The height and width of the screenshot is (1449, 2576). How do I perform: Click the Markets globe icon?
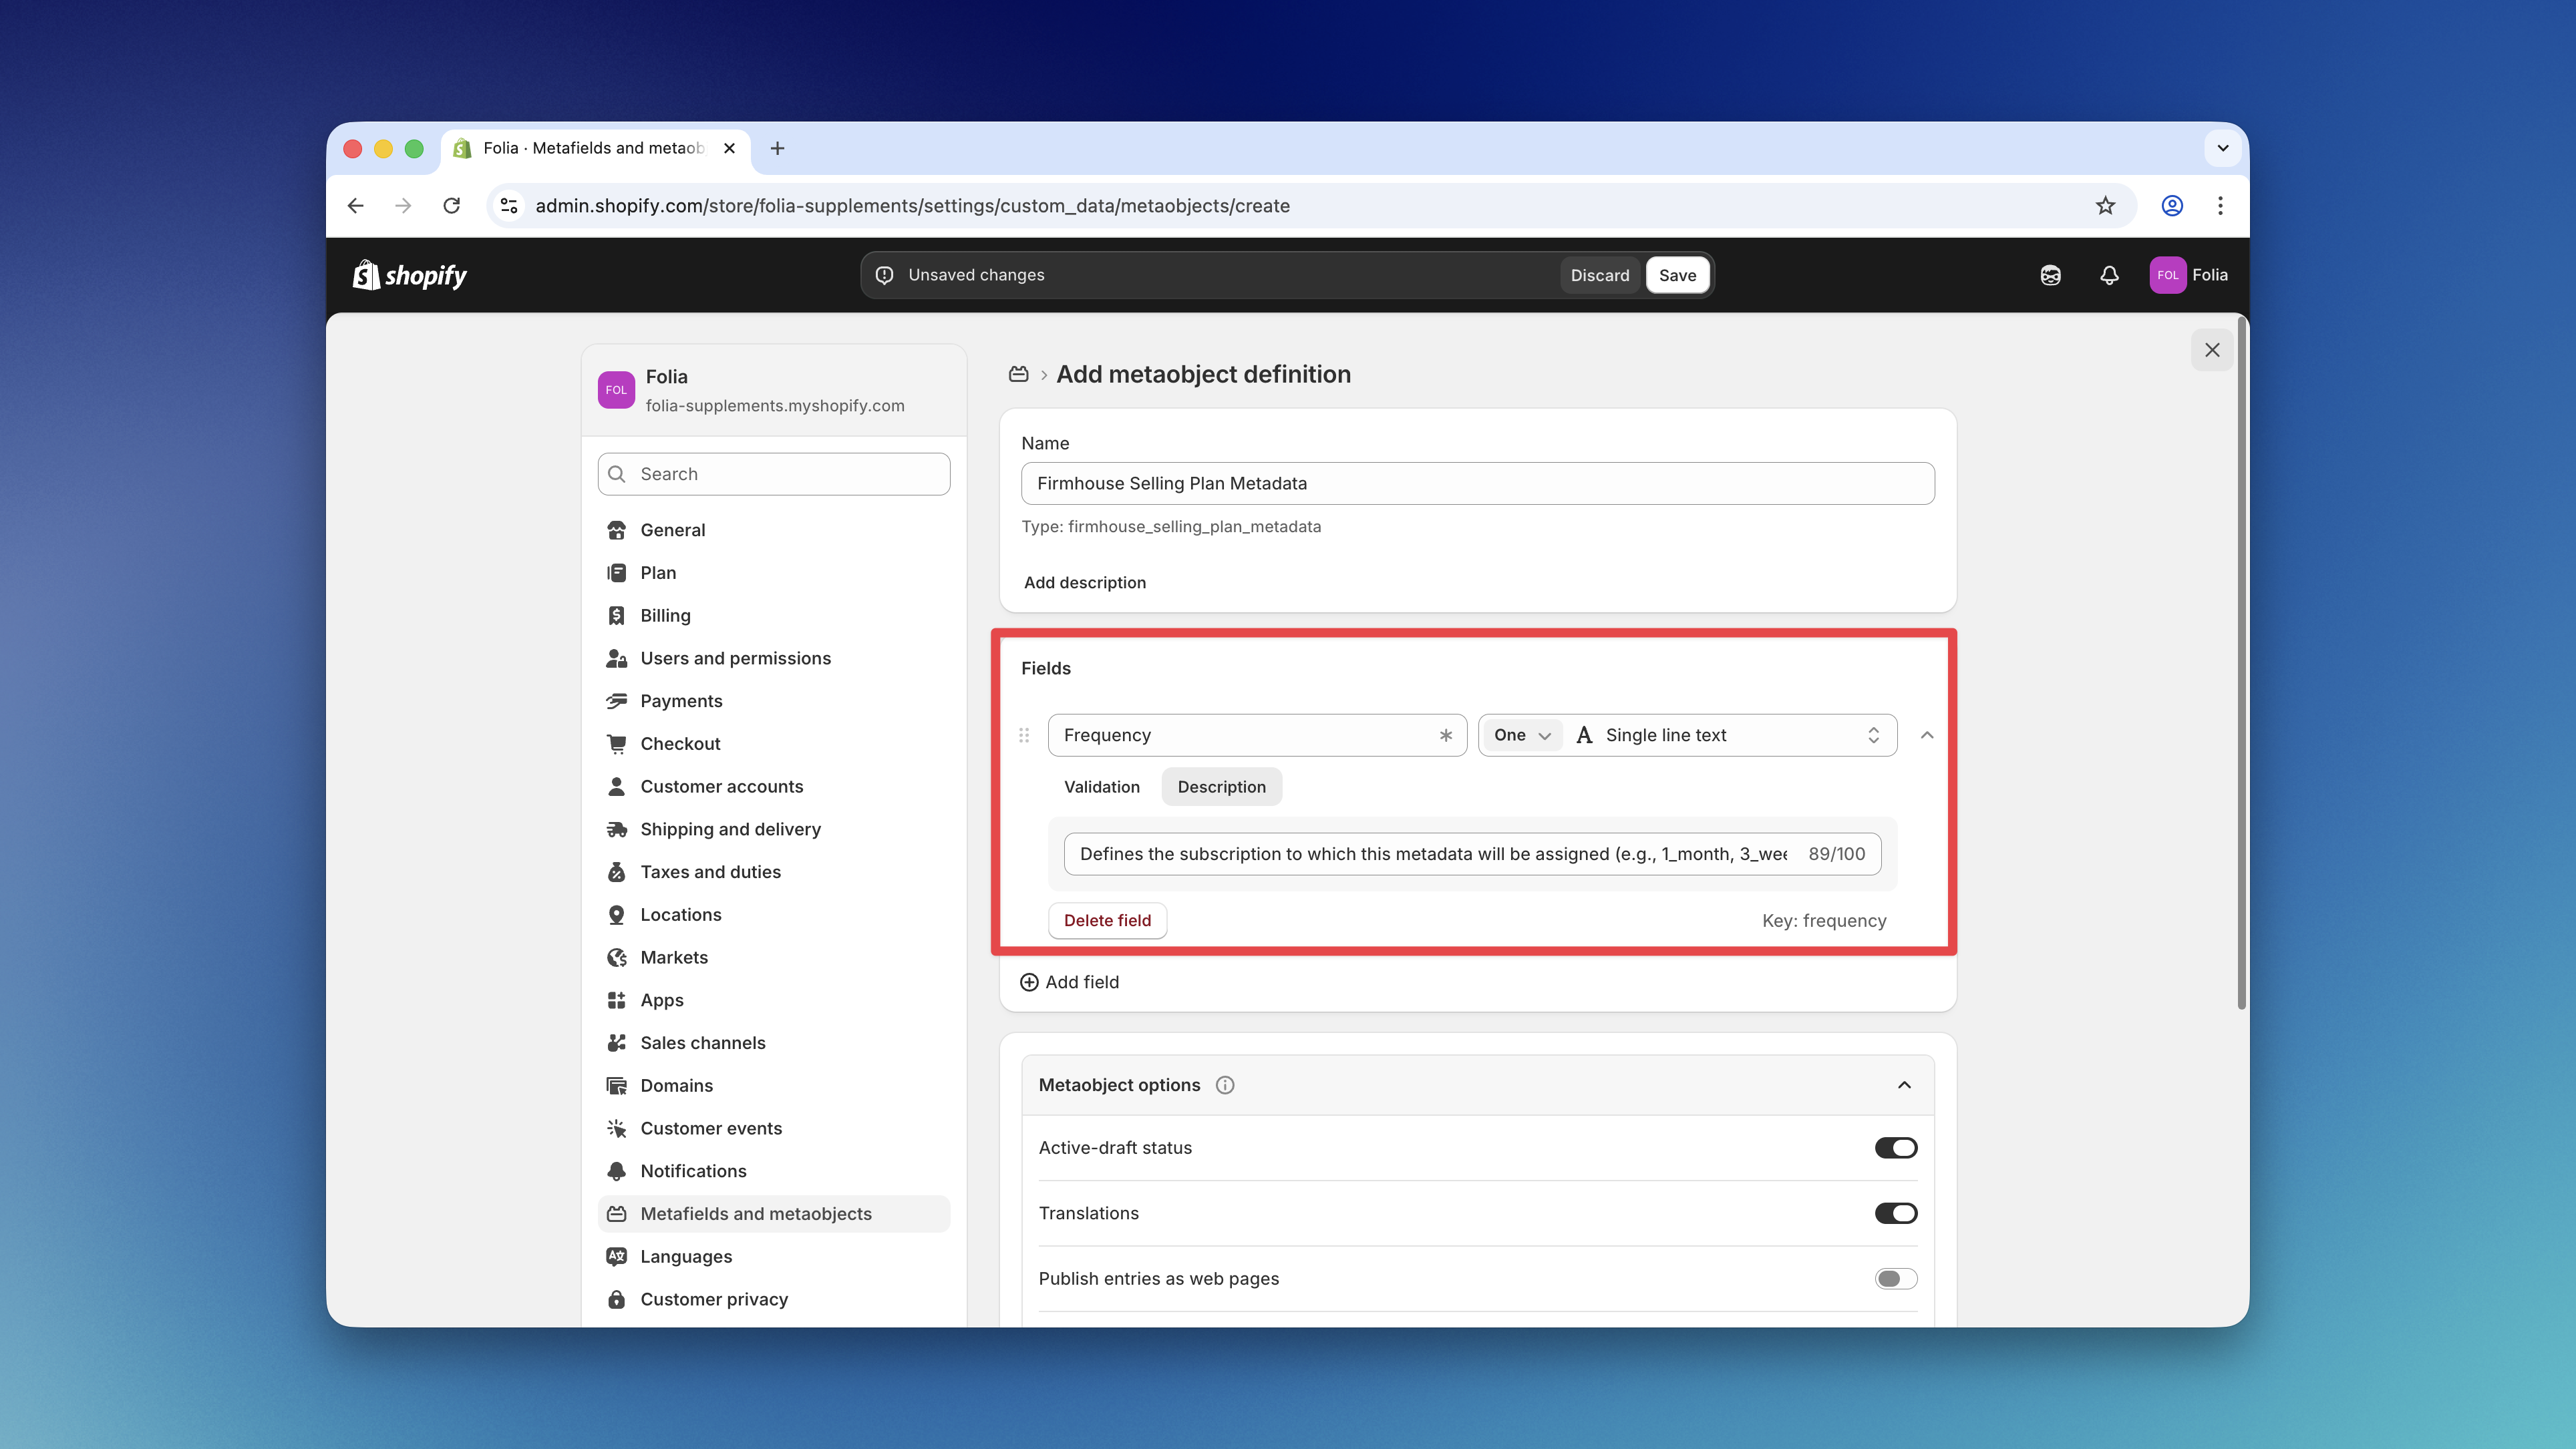pos(616,958)
